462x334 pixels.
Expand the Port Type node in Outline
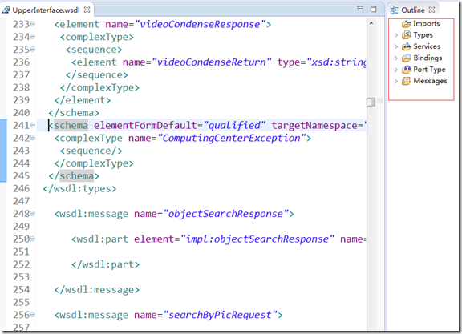click(x=396, y=70)
